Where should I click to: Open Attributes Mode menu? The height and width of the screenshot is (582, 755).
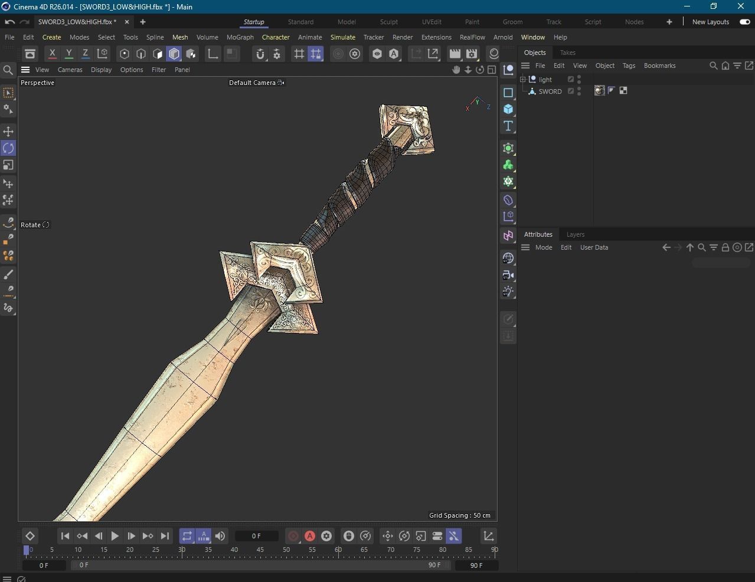coord(544,247)
